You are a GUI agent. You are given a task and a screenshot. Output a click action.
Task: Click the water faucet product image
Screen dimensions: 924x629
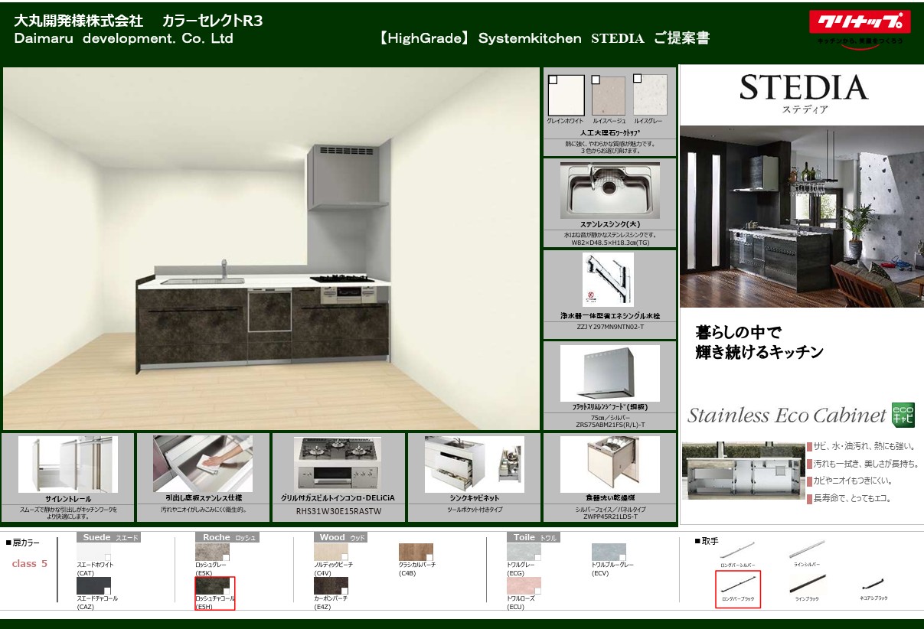coord(609,280)
